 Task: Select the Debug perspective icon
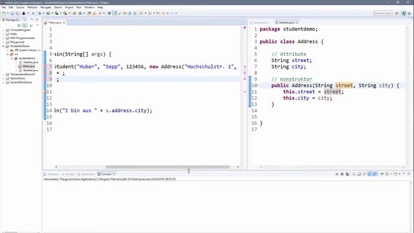[x=409, y=13]
